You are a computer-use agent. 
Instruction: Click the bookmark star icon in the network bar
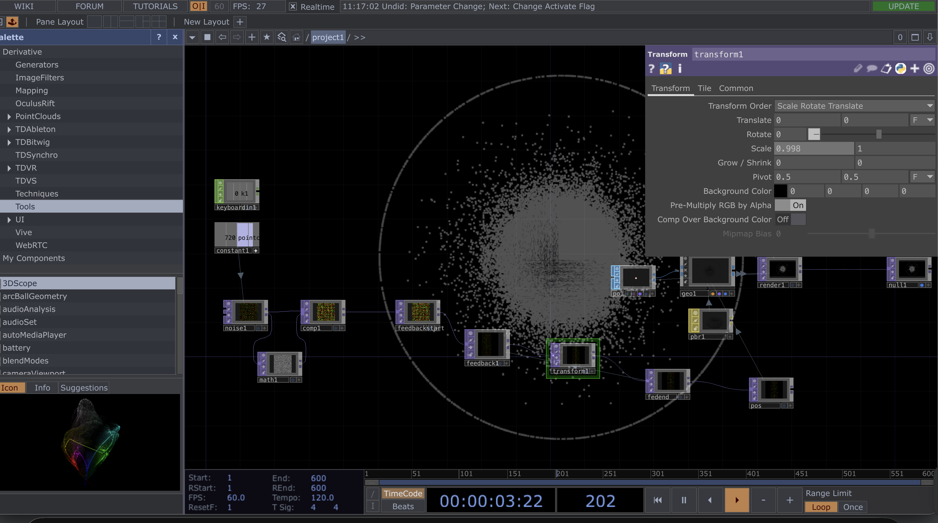click(266, 37)
